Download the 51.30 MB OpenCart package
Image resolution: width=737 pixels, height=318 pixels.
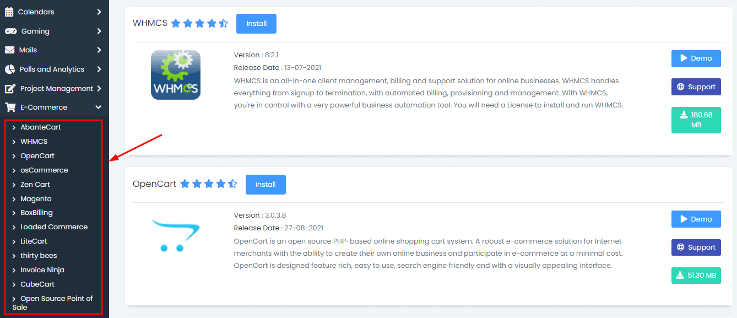click(x=696, y=276)
